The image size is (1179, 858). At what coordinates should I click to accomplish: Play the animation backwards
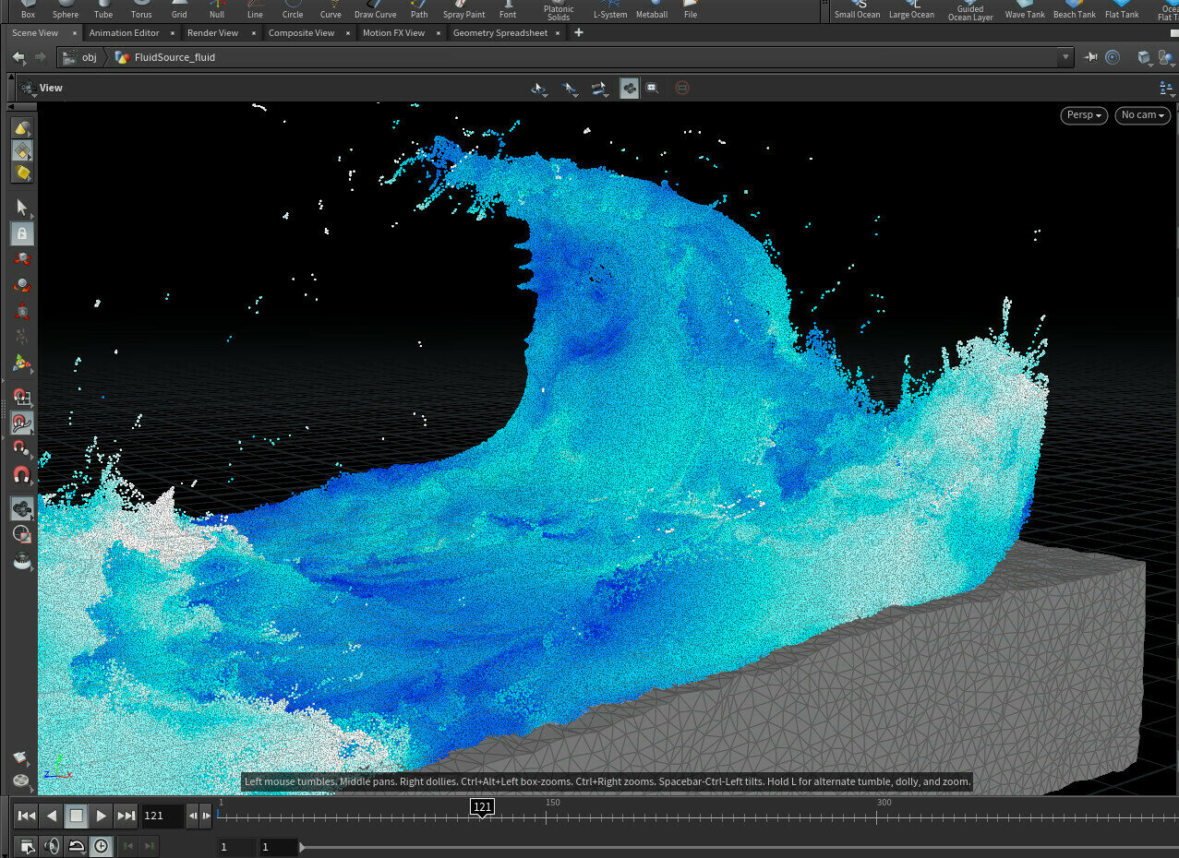(52, 816)
